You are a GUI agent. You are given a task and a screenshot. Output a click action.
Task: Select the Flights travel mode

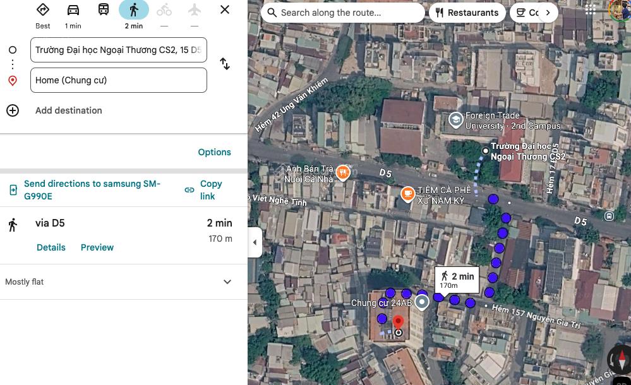pyautogui.click(x=195, y=9)
